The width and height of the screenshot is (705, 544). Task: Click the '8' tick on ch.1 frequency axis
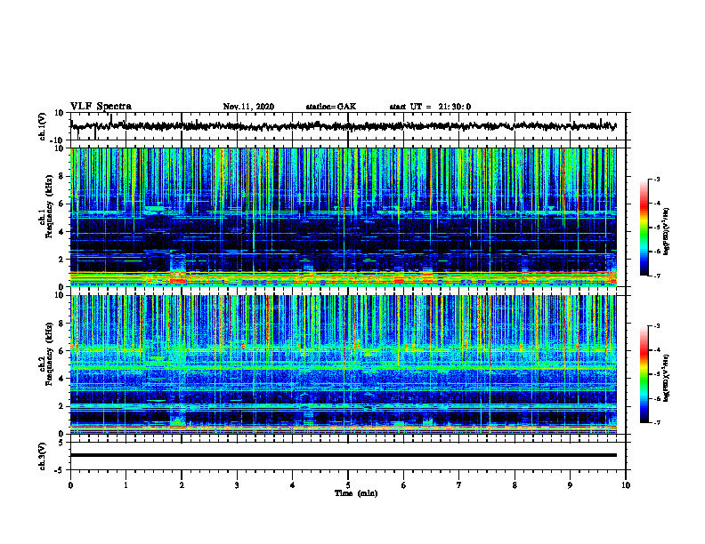[x=61, y=176]
